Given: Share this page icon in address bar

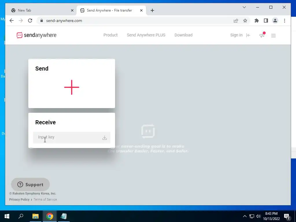Looking at the screenshot, I should point(236,21).
